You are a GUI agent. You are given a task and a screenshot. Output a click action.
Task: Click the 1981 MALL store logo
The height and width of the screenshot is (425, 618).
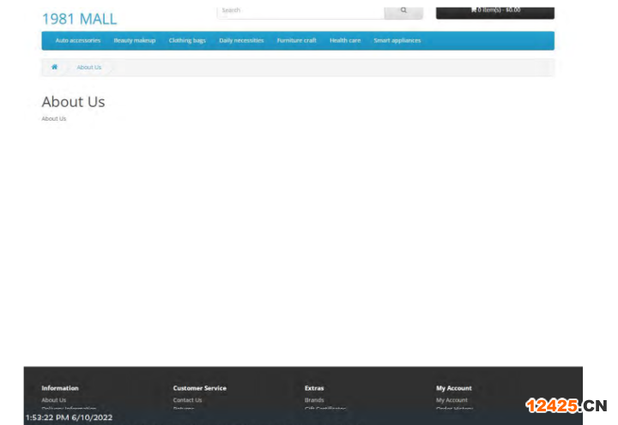point(79,19)
